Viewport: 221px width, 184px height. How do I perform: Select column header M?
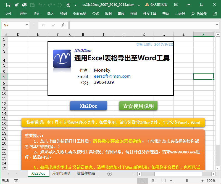pyautogui.click(x=183, y=34)
